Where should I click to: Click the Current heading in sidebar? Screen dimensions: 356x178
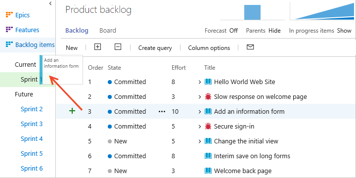tap(25, 64)
